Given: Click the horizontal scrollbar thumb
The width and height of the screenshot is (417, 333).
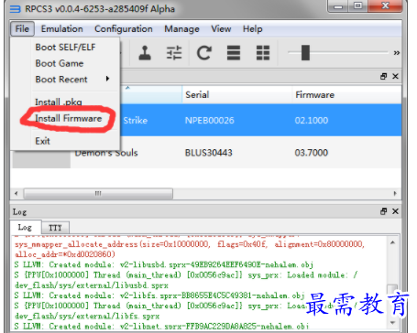Looking at the screenshot, I should point(98,193).
